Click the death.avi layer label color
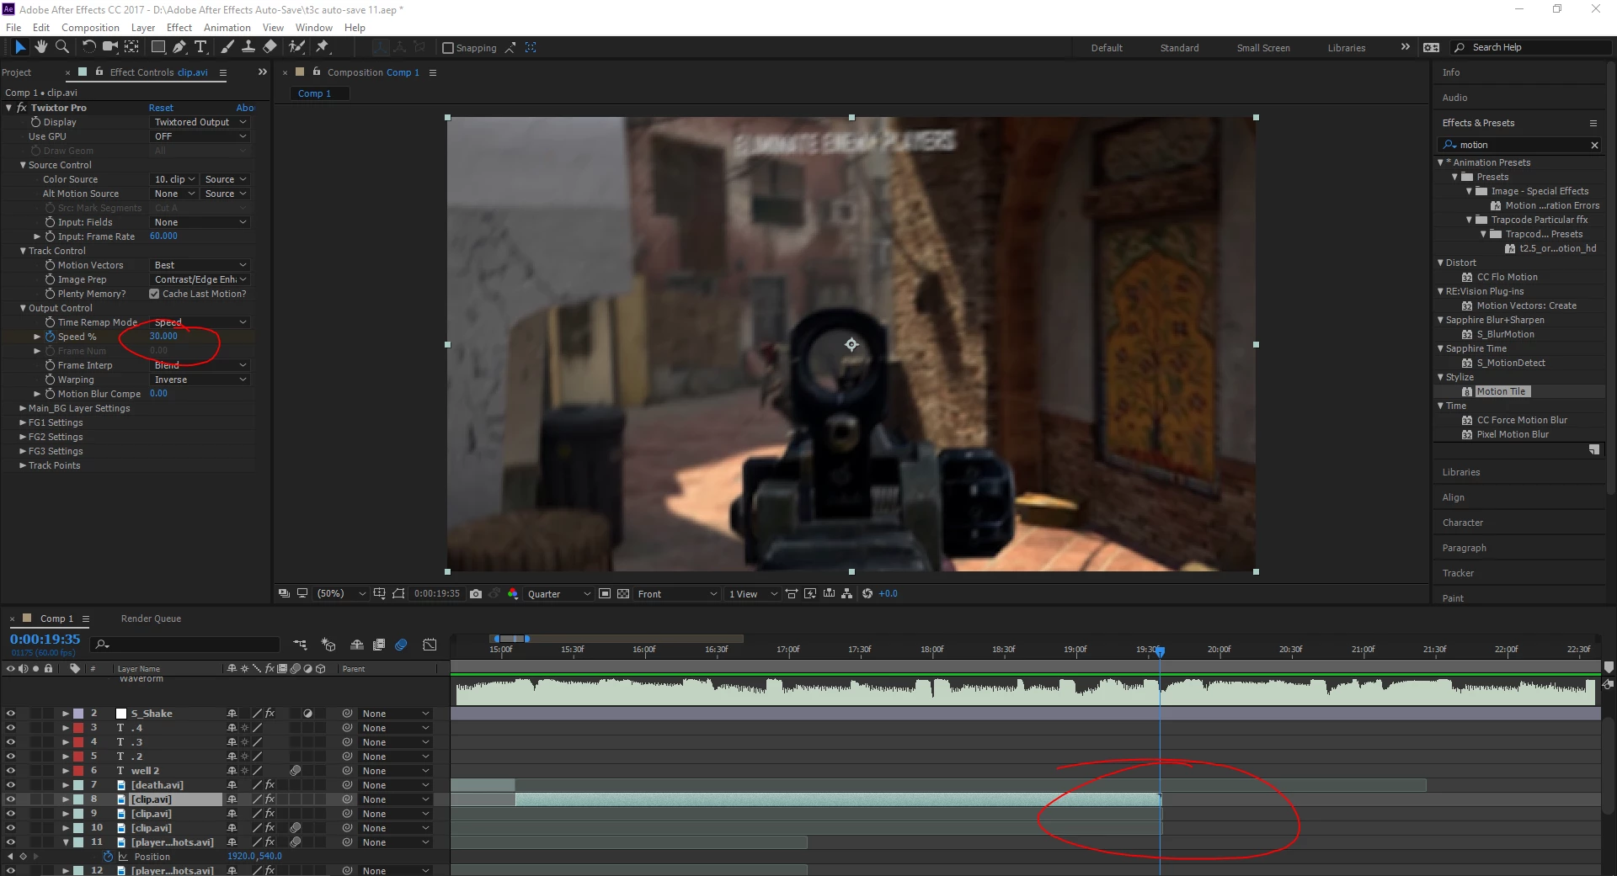This screenshot has height=876, width=1617. [x=78, y=785]
